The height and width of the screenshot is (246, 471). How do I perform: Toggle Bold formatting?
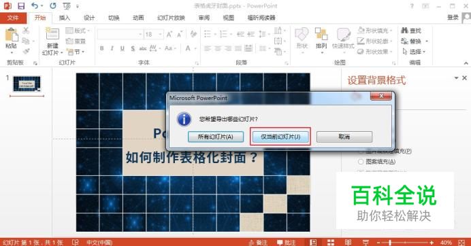click(x=102, y=48)
